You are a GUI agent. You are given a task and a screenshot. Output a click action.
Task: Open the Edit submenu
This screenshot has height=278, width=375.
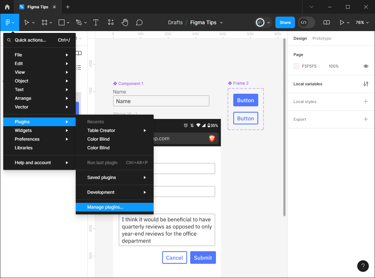click(39, 64)
